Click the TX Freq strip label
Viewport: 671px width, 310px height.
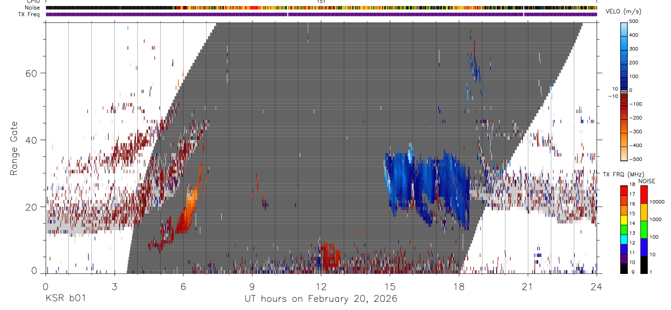[x=30, y=14]
